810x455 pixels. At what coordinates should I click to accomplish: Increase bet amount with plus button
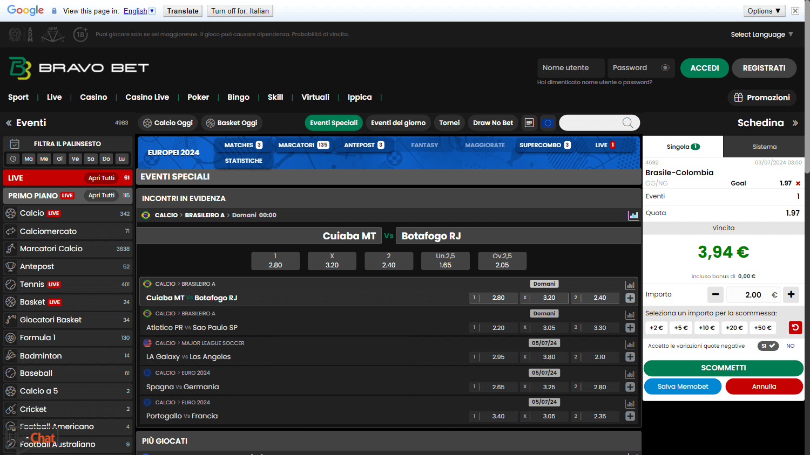pyautogui.click(x=791, y=294)
